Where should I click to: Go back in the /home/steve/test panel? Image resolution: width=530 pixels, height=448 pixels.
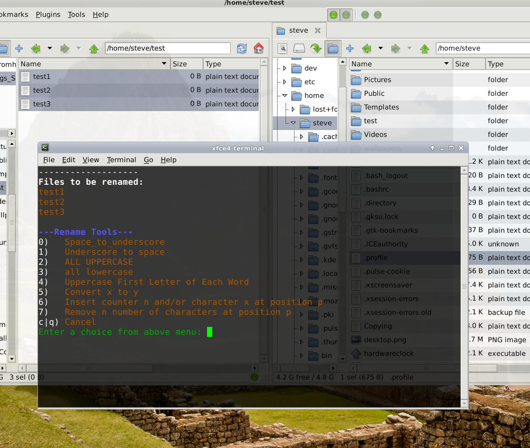point(35,48)
